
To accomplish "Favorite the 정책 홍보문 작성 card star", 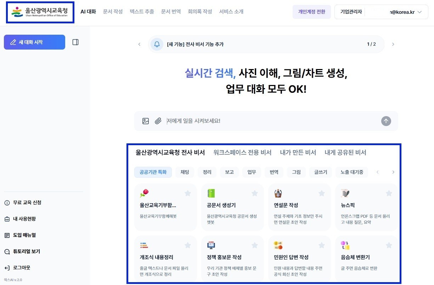I will click(x=255, y=245).
